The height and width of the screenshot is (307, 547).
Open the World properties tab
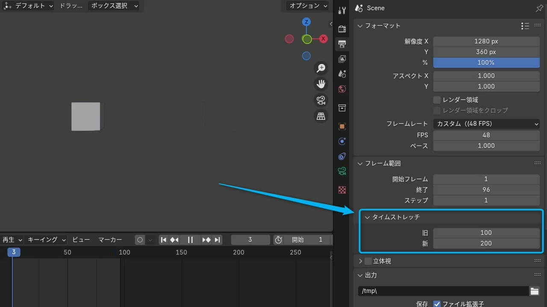pos(341,89)
